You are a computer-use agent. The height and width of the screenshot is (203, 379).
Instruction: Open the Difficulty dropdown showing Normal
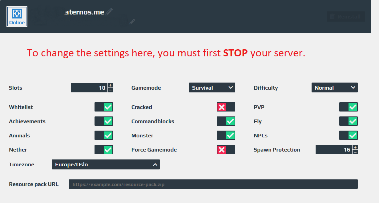tap(335, 87)
